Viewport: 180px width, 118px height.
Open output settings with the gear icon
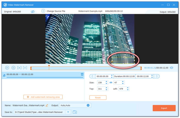click(88, 105)
